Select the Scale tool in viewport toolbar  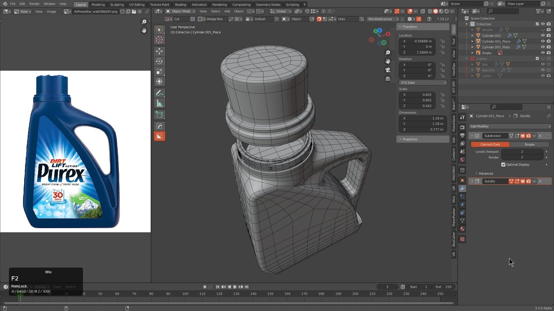click(x=159, y=71)
